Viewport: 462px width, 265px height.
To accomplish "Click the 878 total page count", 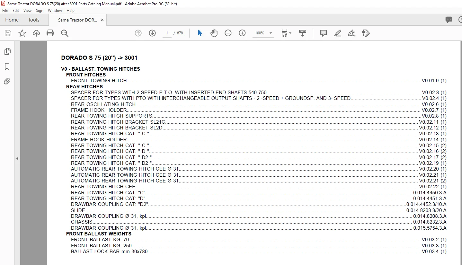I will 180,33.
